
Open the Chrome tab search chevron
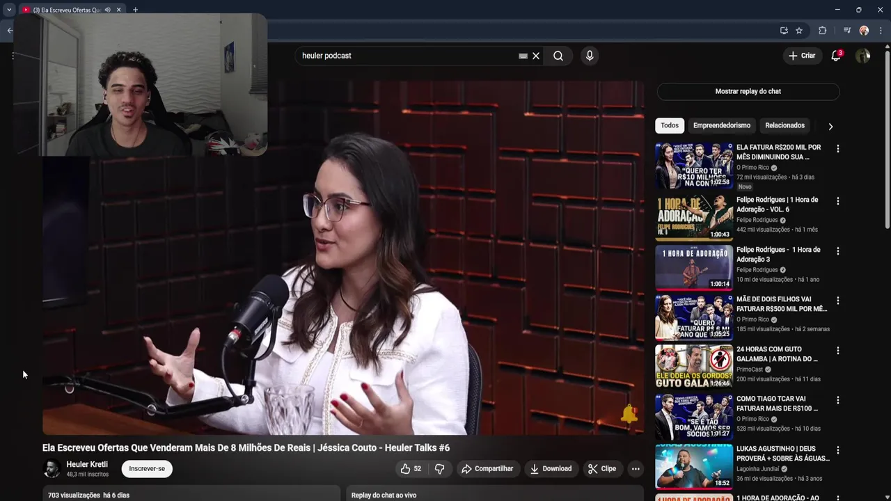[9, 10]
